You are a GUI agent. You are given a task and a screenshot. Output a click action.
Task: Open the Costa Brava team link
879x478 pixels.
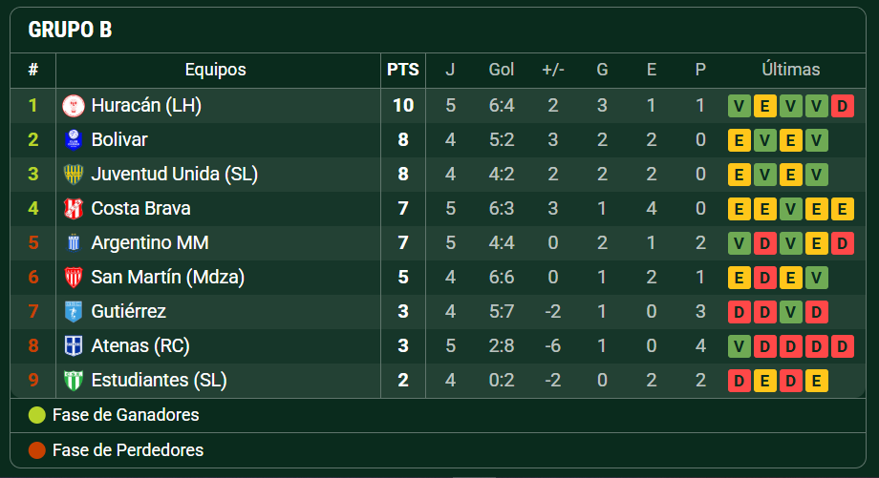tap(140, 208)
